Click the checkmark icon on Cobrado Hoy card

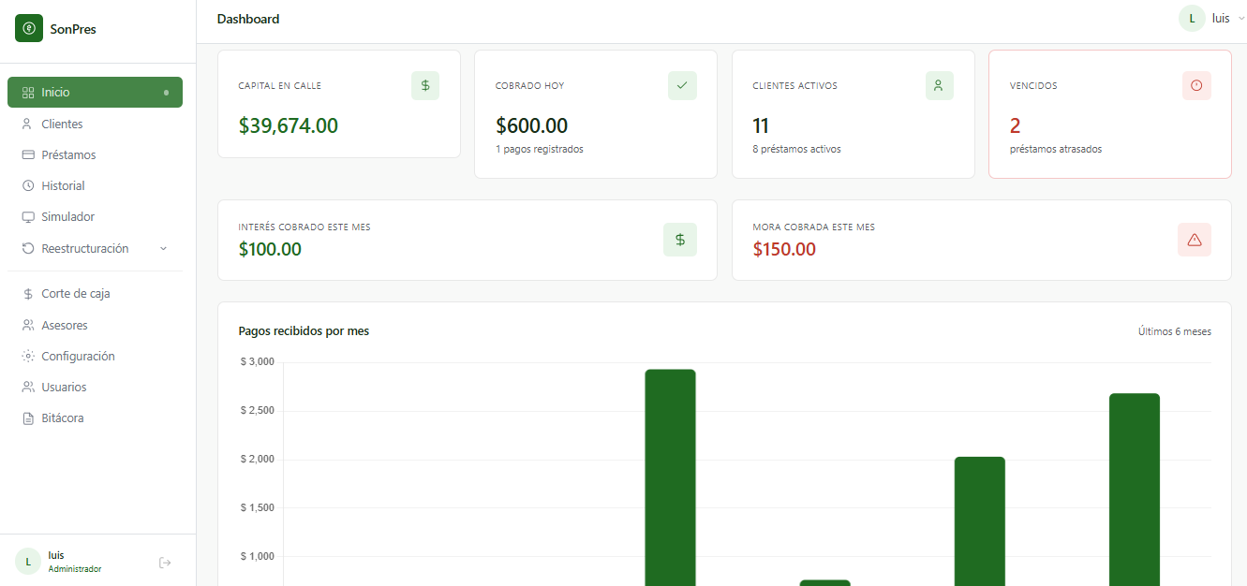pos(682,85)
